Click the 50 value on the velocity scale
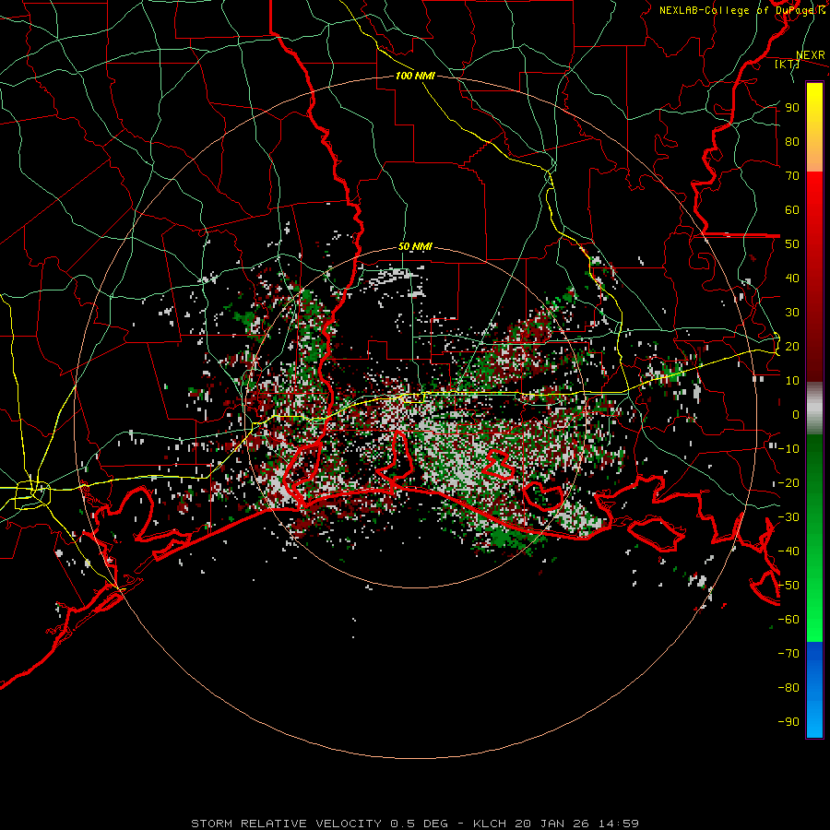This screenshot has width=830, height=830. (x=792, y=244)
